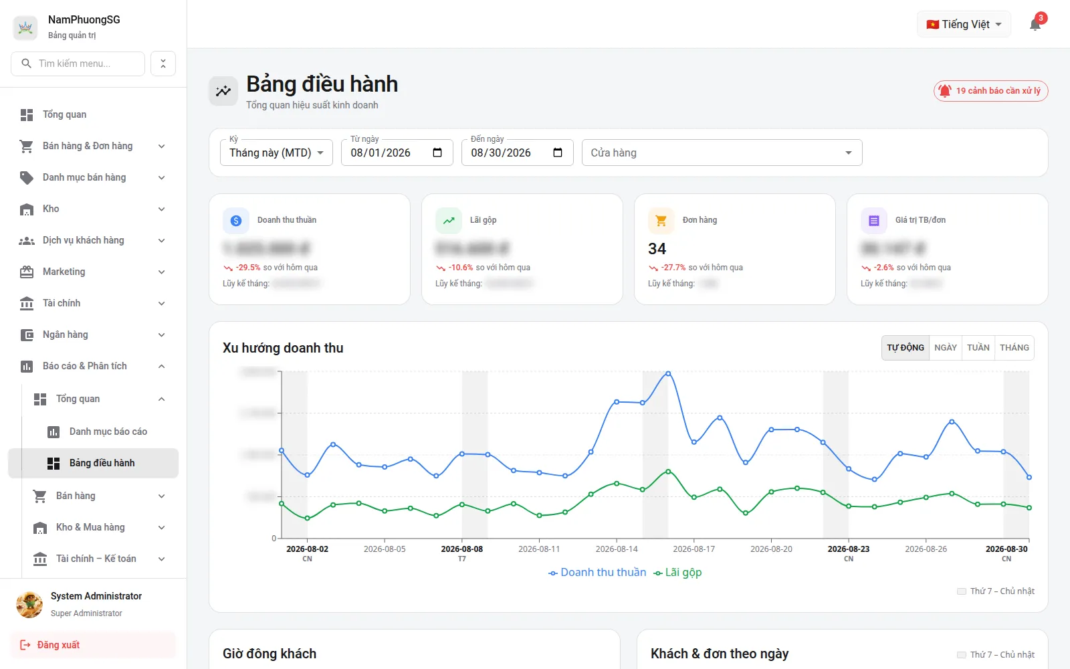Click the NamPhuongSG logo icon
The width and height of the screenshot is (1070, 669).
25,27
